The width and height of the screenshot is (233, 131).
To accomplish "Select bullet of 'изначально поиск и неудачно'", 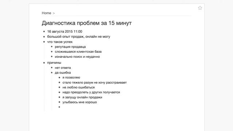I will 52,56.
